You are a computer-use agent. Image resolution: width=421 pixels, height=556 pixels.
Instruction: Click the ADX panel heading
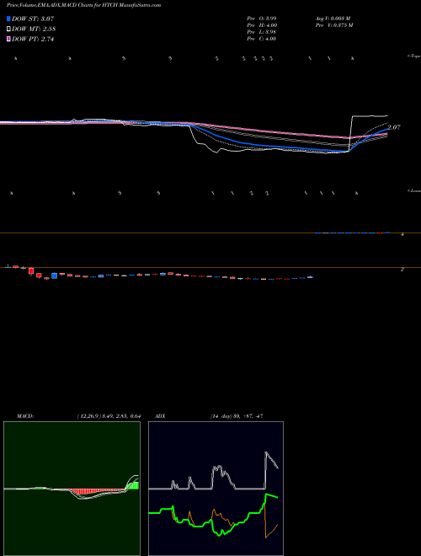coord(160,416)
